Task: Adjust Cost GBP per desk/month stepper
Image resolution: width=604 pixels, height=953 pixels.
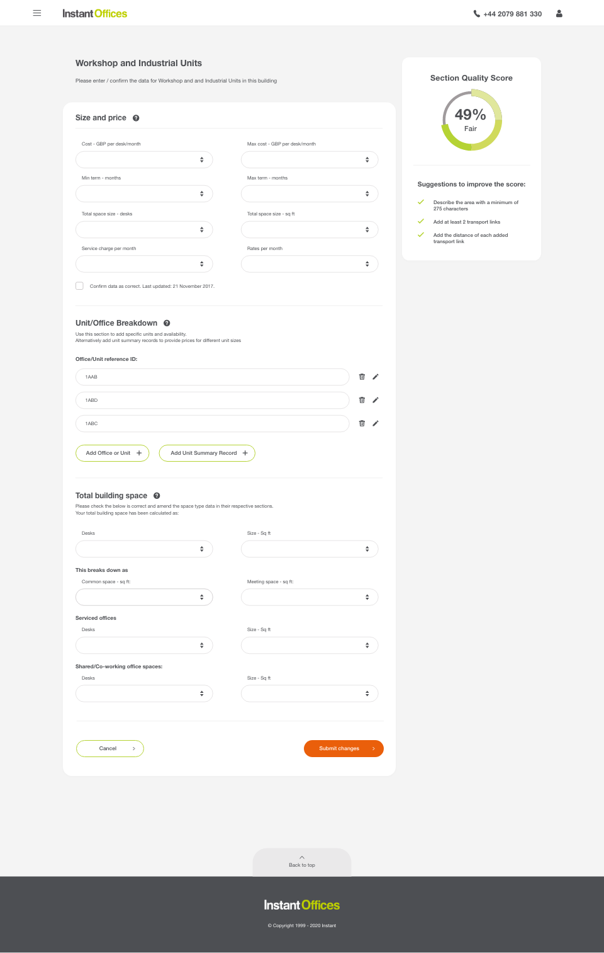Action: click(202, 160)
